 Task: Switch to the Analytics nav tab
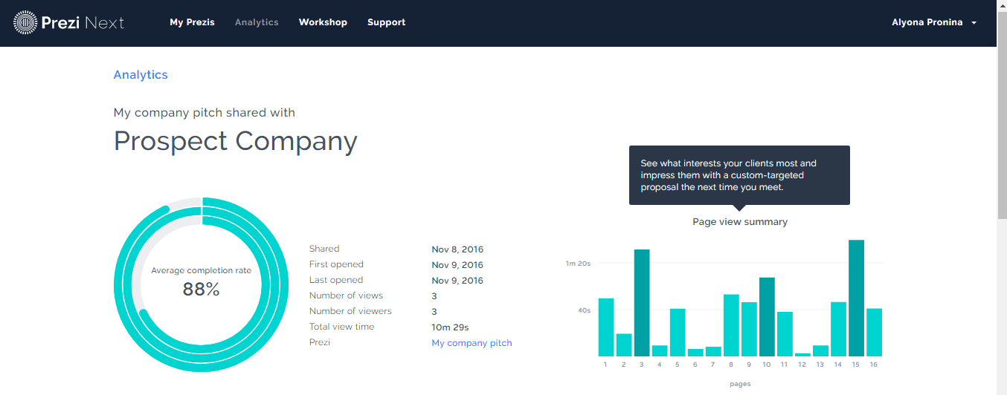[257, 22]
